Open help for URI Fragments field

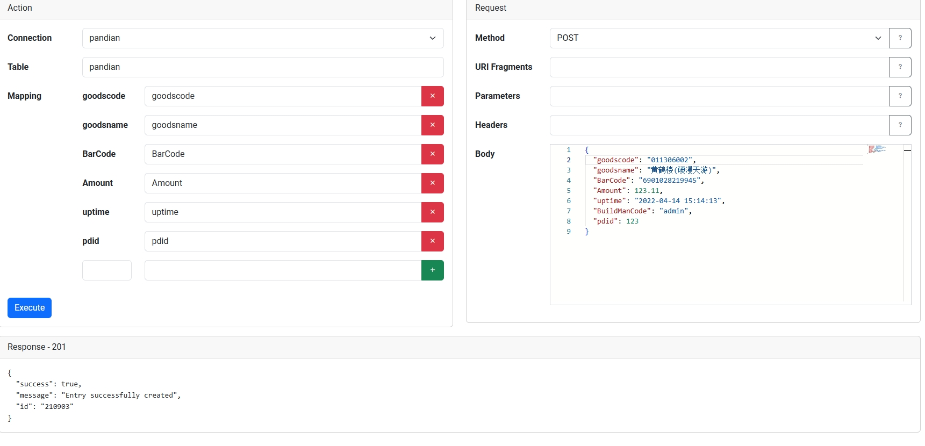coord(900,67)
